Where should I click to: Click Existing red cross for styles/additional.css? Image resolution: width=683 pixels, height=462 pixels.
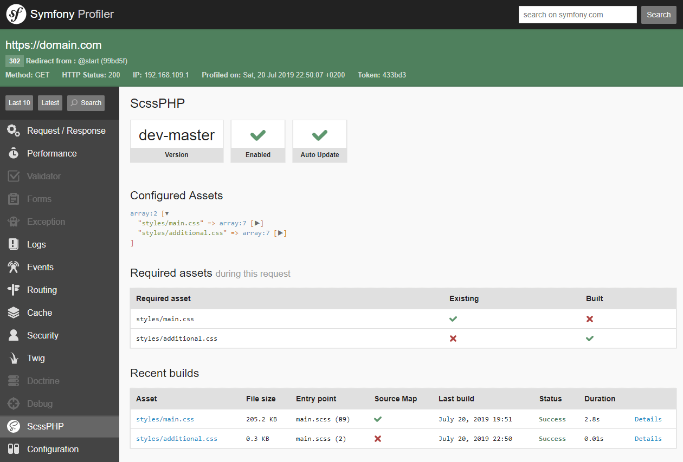(453, 339)
